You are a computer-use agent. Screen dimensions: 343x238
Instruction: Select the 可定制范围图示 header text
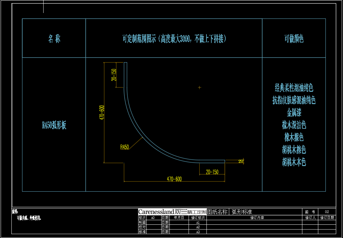[x=174, y=39]
